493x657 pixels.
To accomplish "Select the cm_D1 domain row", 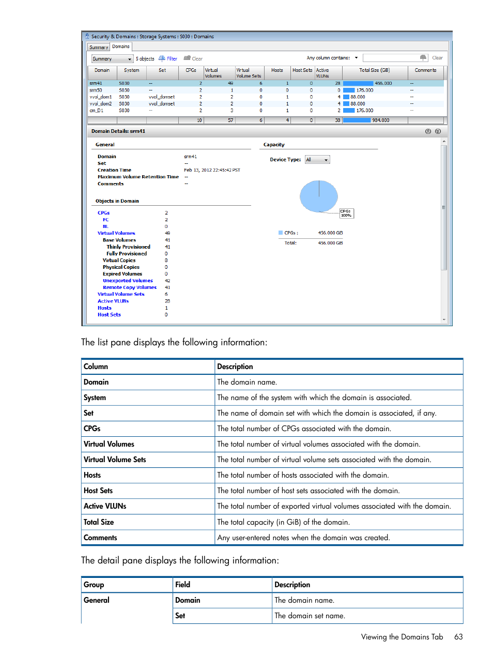I will [x=266, y=110].
